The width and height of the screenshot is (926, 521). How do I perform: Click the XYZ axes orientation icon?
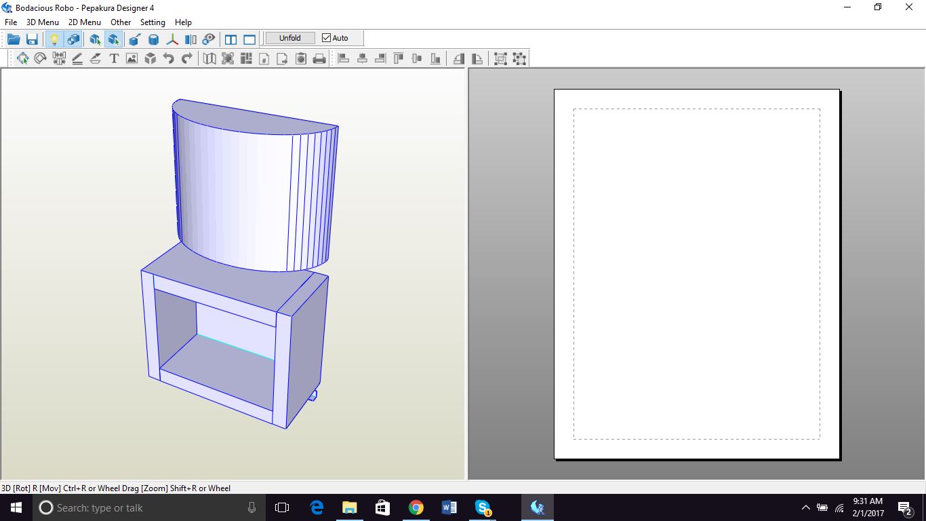tap(173, 39)
